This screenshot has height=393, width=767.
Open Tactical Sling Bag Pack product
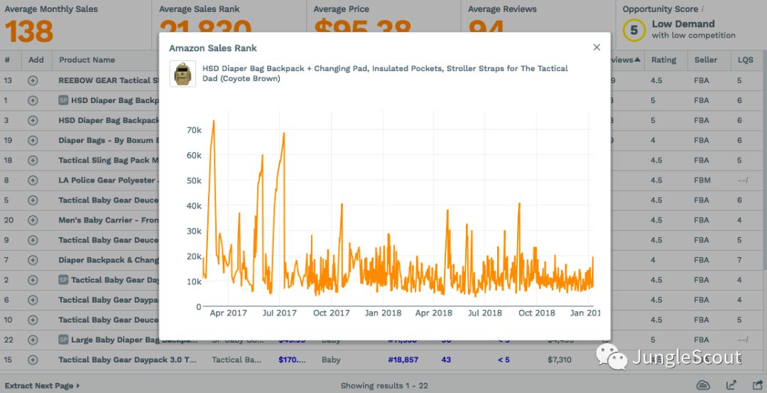[109, 160]
